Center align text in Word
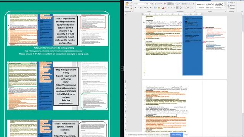Viewport: 244px width, 137px height. click(172, 8)
